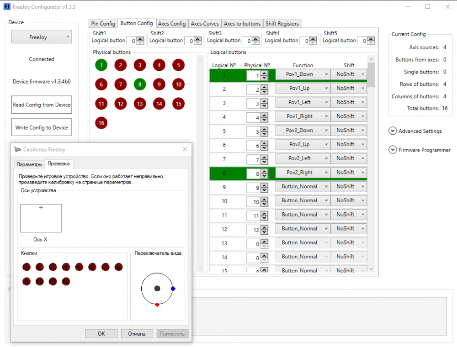Click physical button 8 green indicator
The height and width of the screenshot is (347, 457).
tap(139, 84)
